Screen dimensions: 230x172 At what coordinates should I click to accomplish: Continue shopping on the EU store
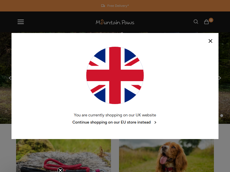tap(112, 122)
